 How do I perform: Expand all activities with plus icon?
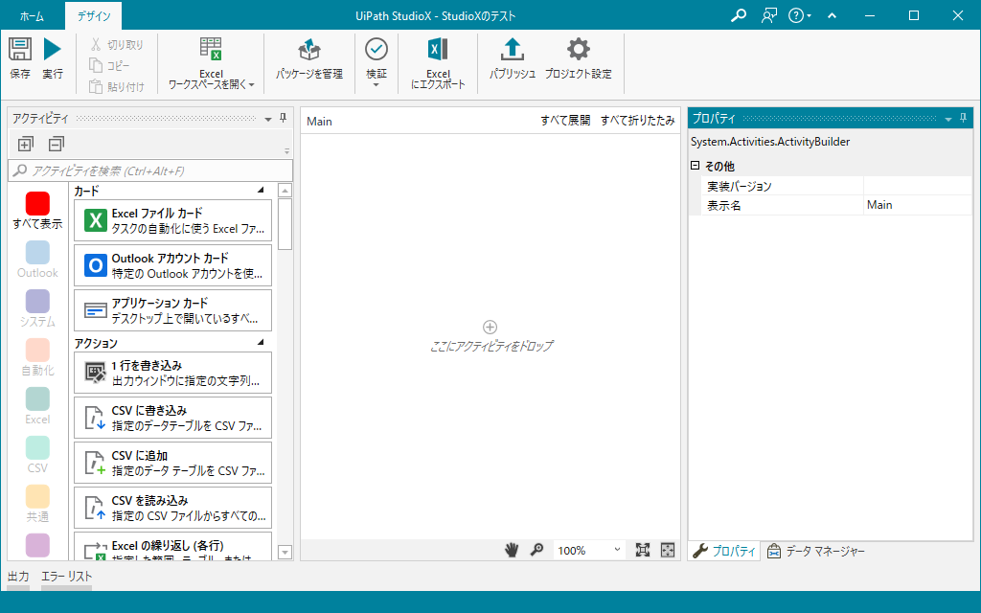(x=25, y=145)
